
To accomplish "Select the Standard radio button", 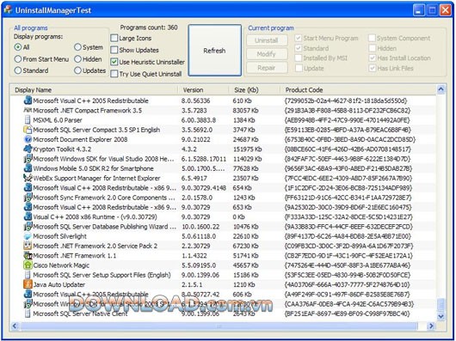I will [x=18, y=70].
